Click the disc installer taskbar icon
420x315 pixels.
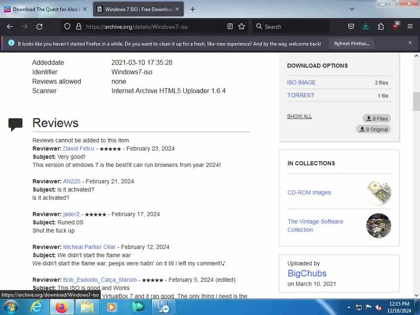tap(163, 307)
